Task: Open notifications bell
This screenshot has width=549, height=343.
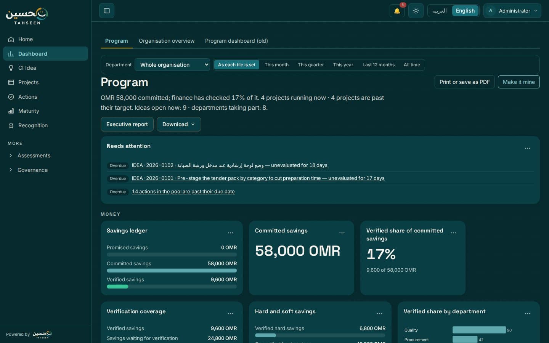Action: point(397,11)
